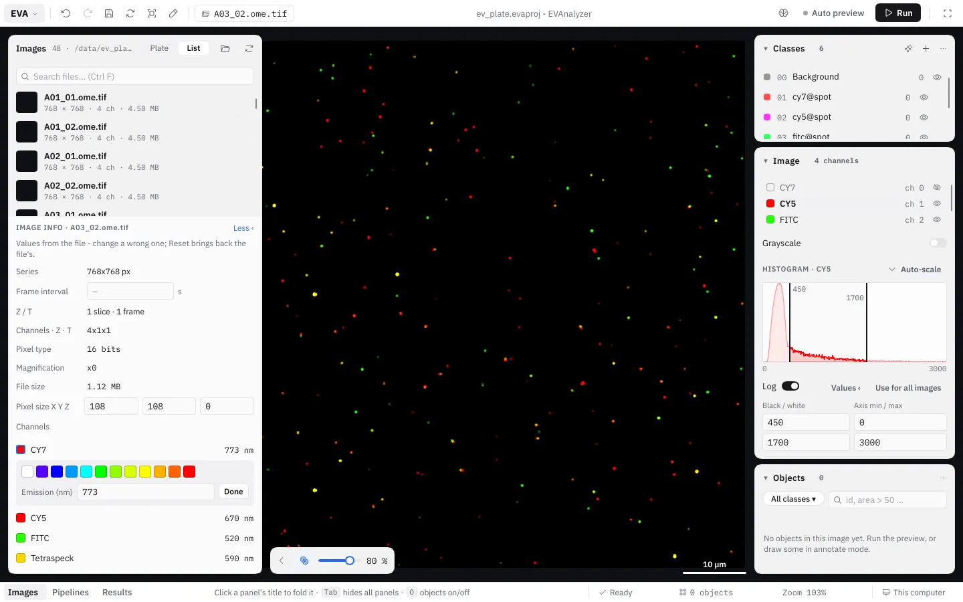The width and height of the screenshot is (963, 602).
Task: Open Objects panel more options menu
Action: click(x=943, y=478)
